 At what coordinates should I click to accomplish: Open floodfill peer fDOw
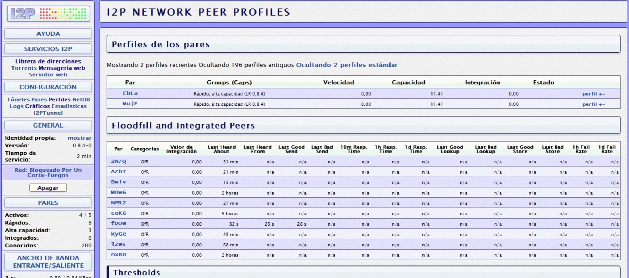pyautogui.click(x=118, y=223)
